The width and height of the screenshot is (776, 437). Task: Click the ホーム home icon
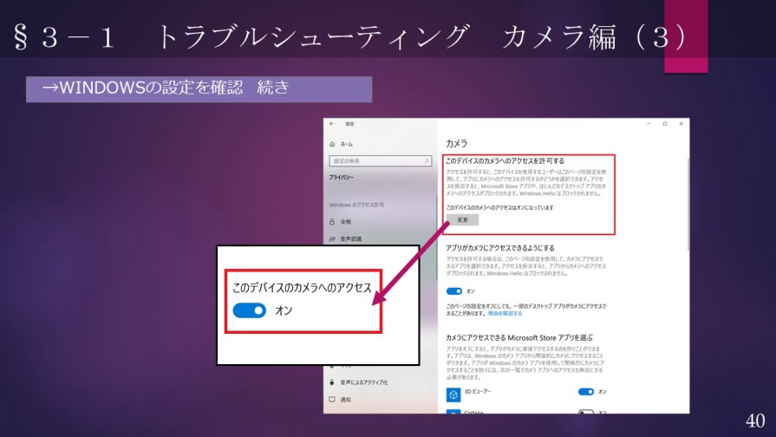332,144
